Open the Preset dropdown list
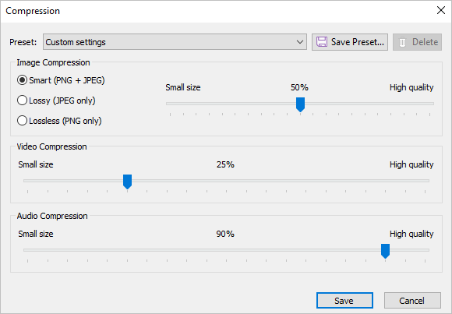 coord(175,42)
